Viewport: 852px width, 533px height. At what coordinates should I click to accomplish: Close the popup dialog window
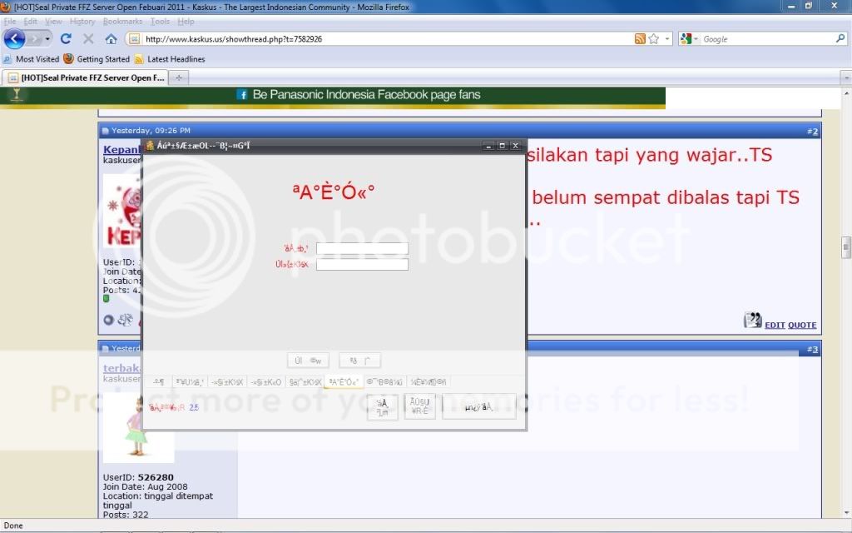coord(516,146)
